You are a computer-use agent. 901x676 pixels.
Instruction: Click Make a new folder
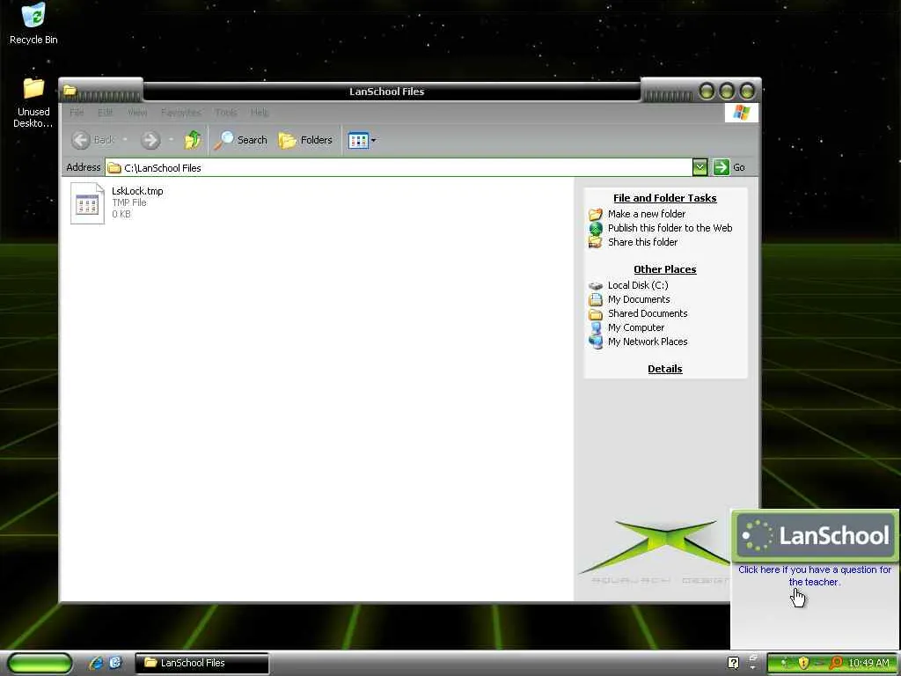click(x=647, y=214)
